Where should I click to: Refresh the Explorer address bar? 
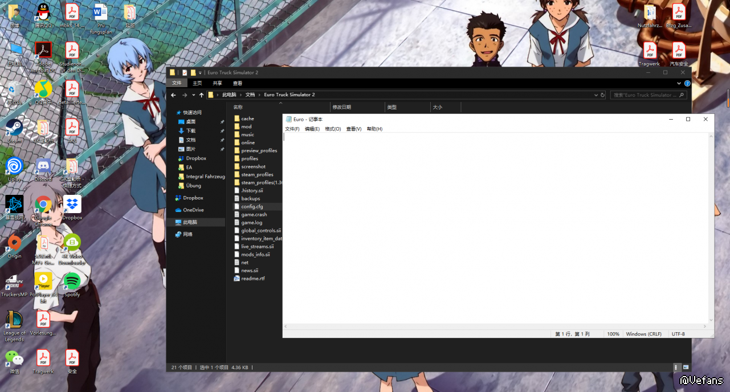coord(602,95)
